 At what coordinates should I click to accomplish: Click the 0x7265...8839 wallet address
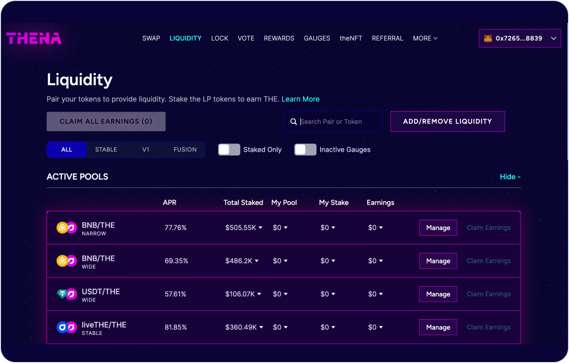click(x=519, y=38)
